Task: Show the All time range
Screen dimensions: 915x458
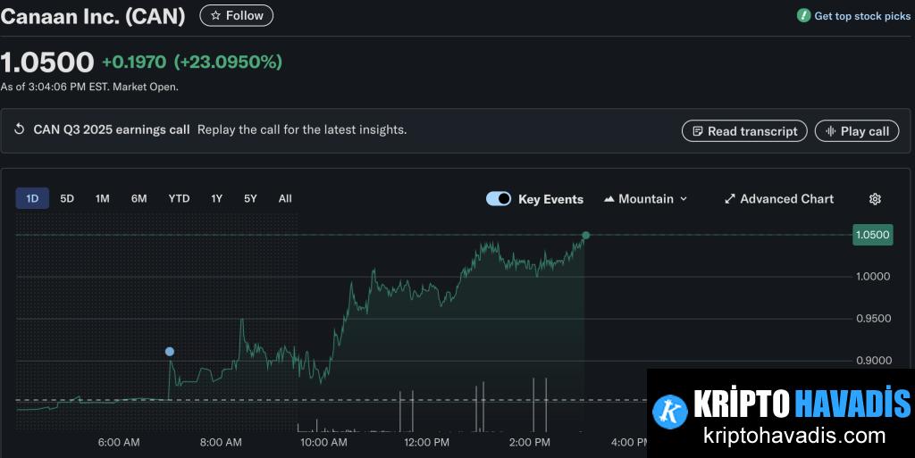Action: (285, 199)
